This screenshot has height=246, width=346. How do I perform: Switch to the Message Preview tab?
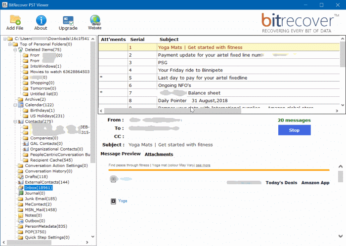[121, 154]
